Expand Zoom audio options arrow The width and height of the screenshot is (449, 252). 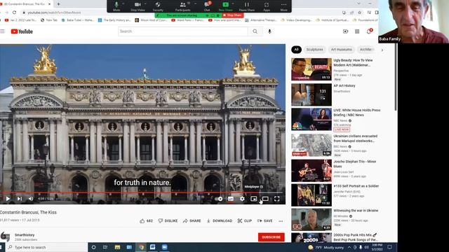(123, 3)
